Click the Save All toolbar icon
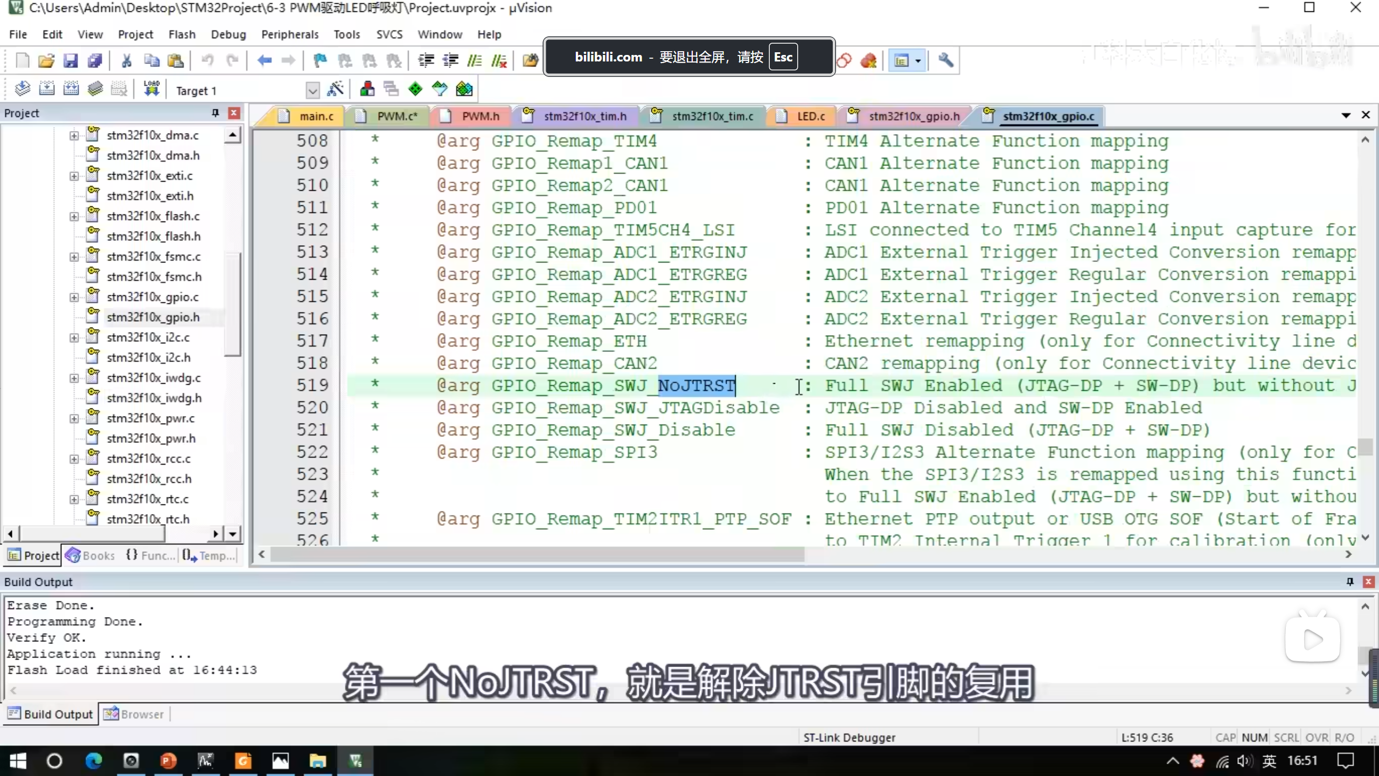This screenshot has height=776, width=1379. [95, 60]
